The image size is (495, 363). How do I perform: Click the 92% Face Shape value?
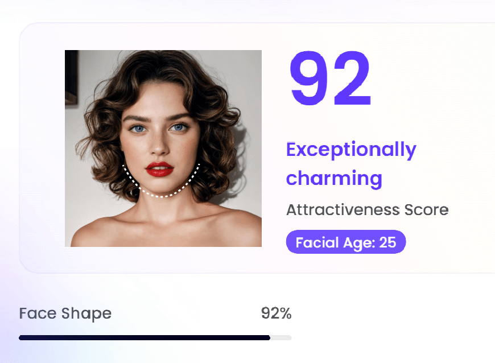click(x=276, y=313)
